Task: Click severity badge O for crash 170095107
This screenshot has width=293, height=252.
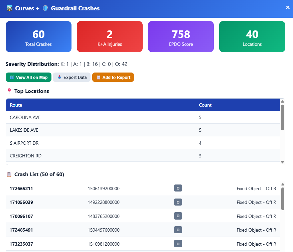Action: [x=178, y=216]
